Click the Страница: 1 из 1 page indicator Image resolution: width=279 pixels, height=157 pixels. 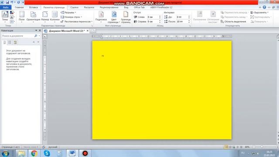[x=10, y=147]
